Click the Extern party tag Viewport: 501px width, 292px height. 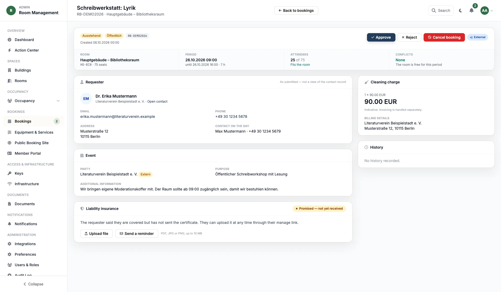coord(145,174)
